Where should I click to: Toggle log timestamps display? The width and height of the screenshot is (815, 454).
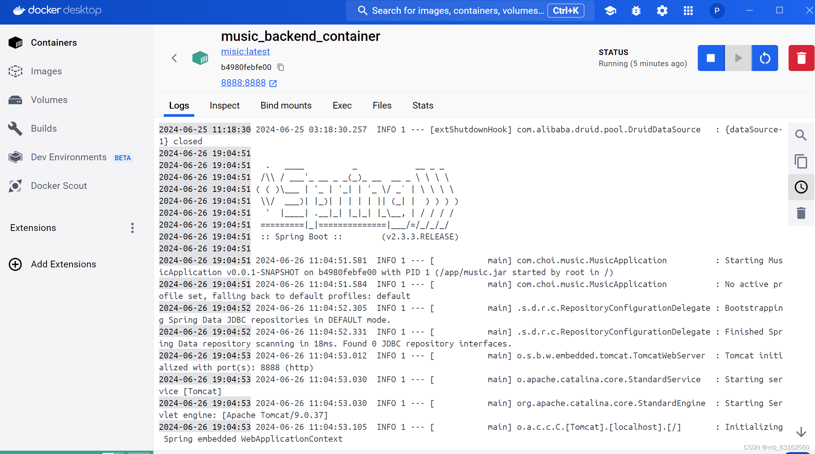coord(801,187)
